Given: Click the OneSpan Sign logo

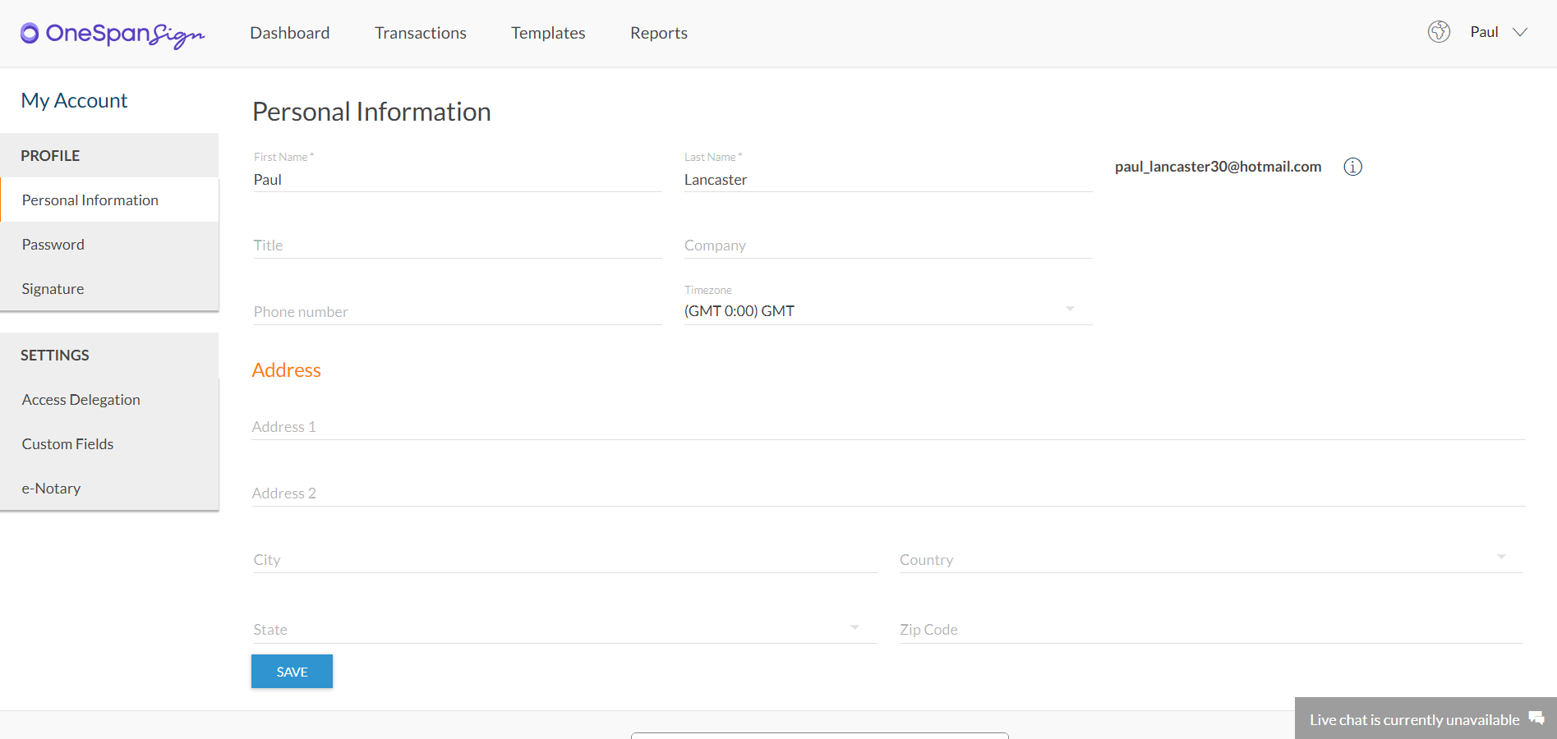Looking at the screenshot, I should pyautogui.click(x=113, y=34).
